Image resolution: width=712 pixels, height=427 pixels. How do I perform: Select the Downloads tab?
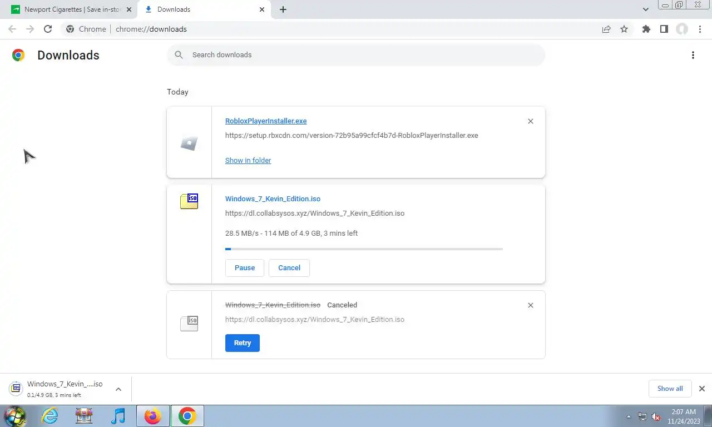coord(204,9)
